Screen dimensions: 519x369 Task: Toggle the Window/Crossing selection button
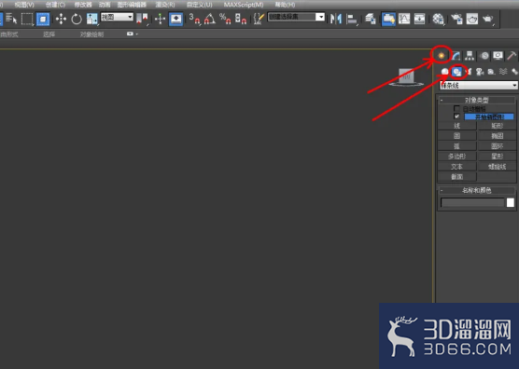pyautogui.click(x=43, y=19)
